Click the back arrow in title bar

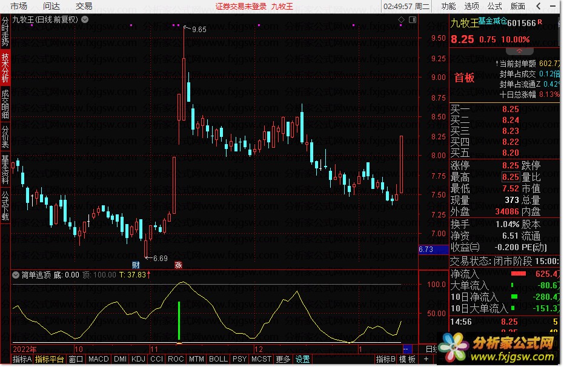point(538,6)
